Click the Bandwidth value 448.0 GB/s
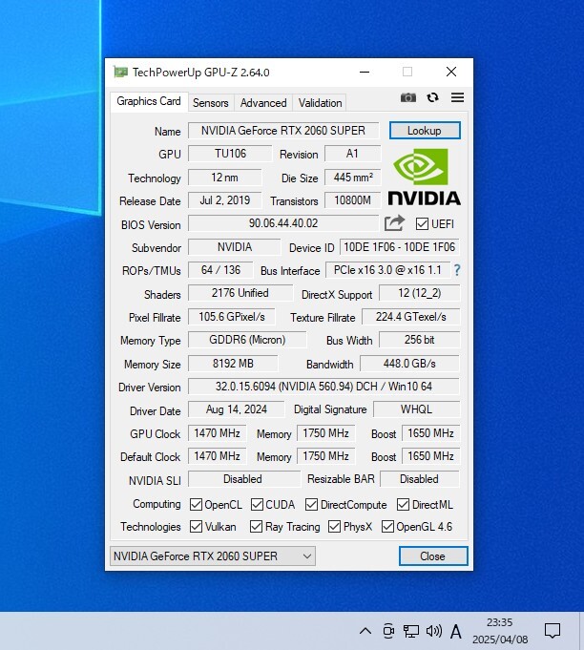The height and width of the screenshot is (650, 584). [409, 364]
